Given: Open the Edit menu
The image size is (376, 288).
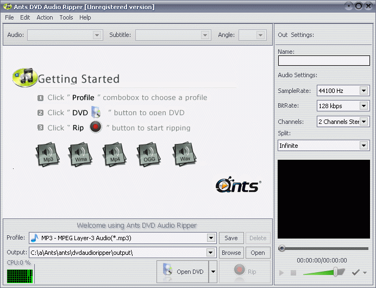Looking at the screenshot, I should 25,17.
